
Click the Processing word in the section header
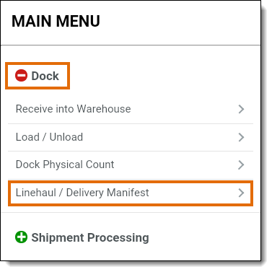tap(118, 238)
